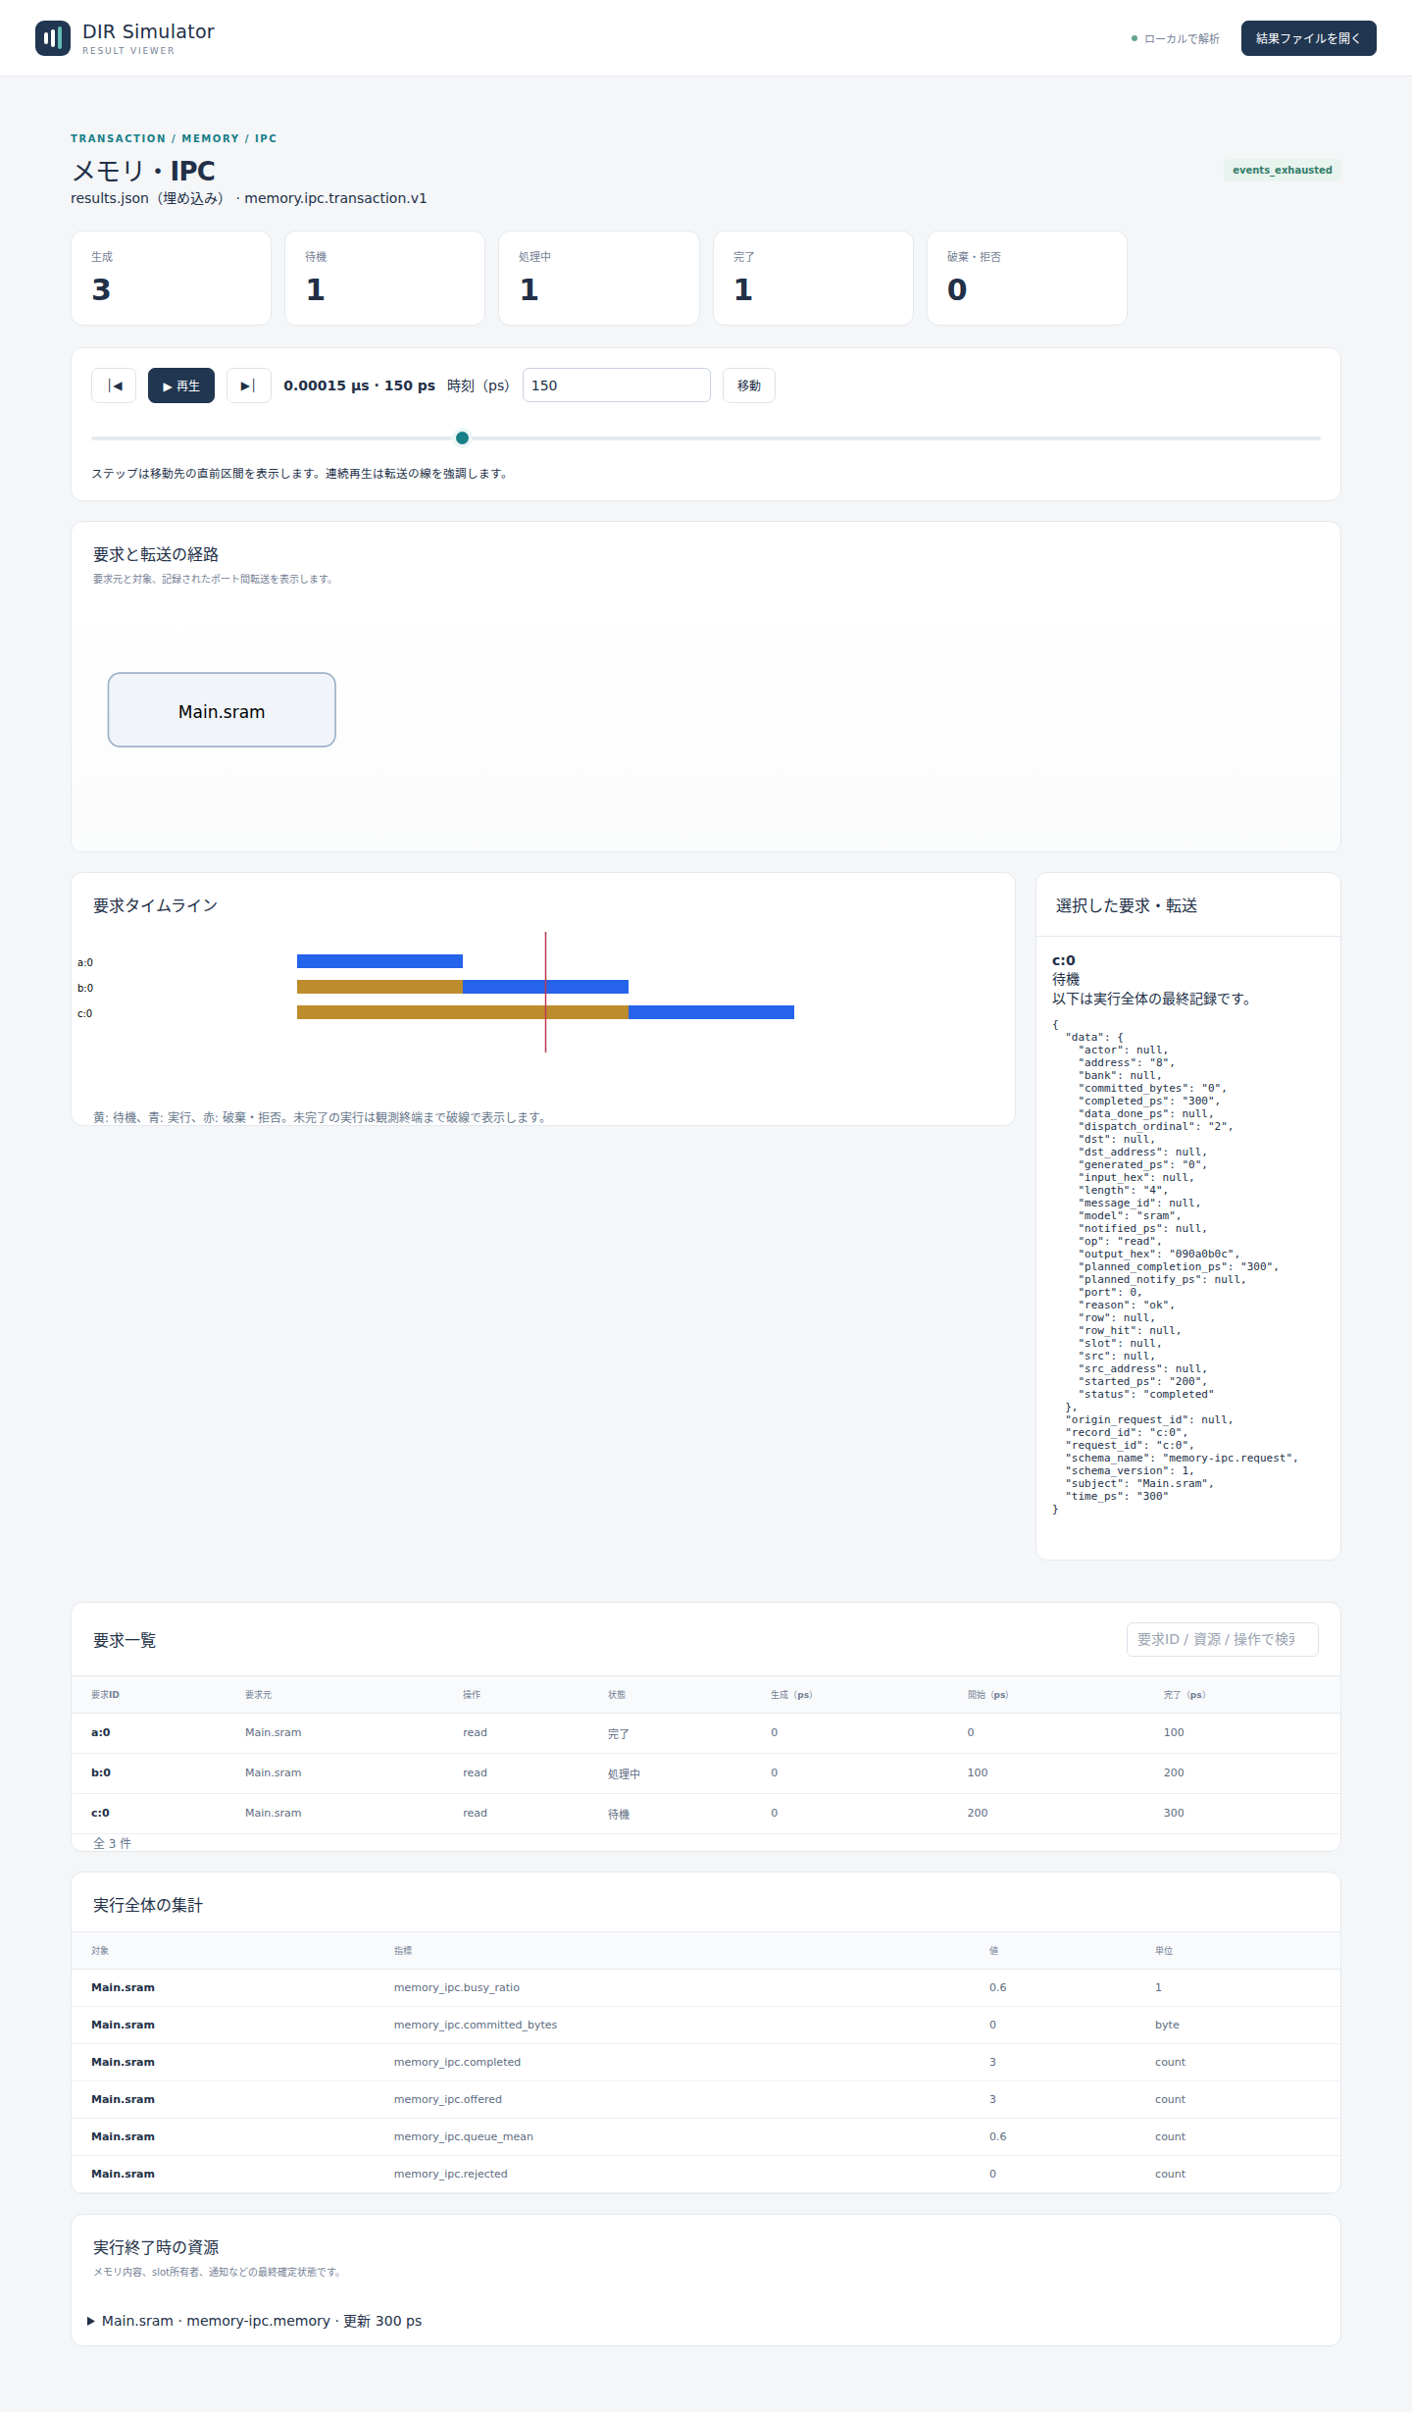Expand the Main.sram memory-ipc.memory resource
The height and width of the screenshot is (2412, 1412).
point(255,2321)
